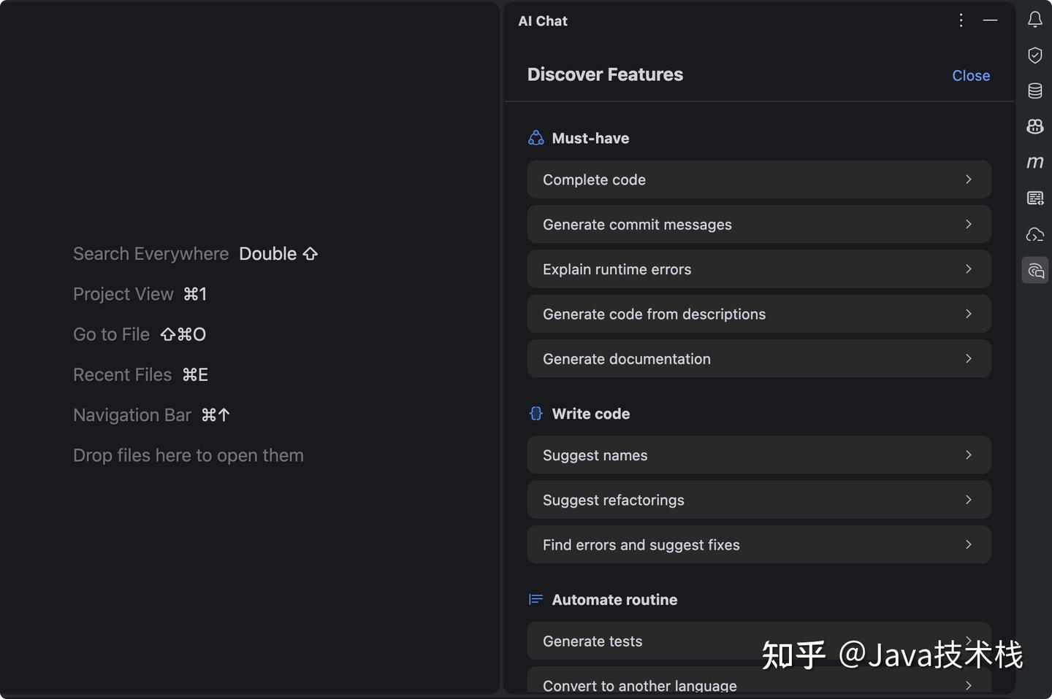
Task: Open the sidebar icon below Maven
Action: (x=1034, y=198)
